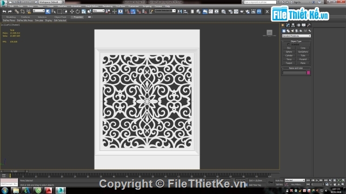Choose Rectangular Selection Region tool
This screenshot has width=346, height=194.
(x=59, y=11)
